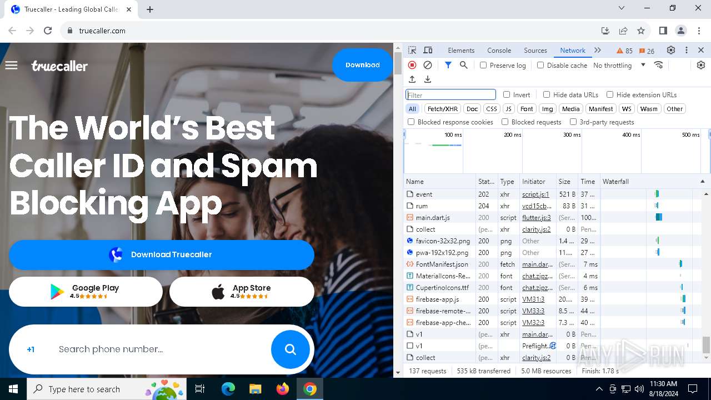This screenshot has width=711, height=400.
Task: Check Blocked requests checkbox
Action: [x=505, y=122]
